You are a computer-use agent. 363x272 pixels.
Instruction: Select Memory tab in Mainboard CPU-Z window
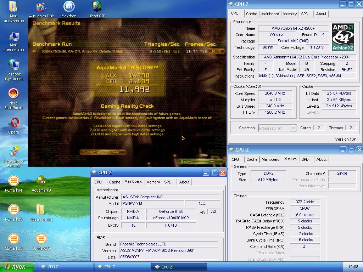[x=153, y=182]
